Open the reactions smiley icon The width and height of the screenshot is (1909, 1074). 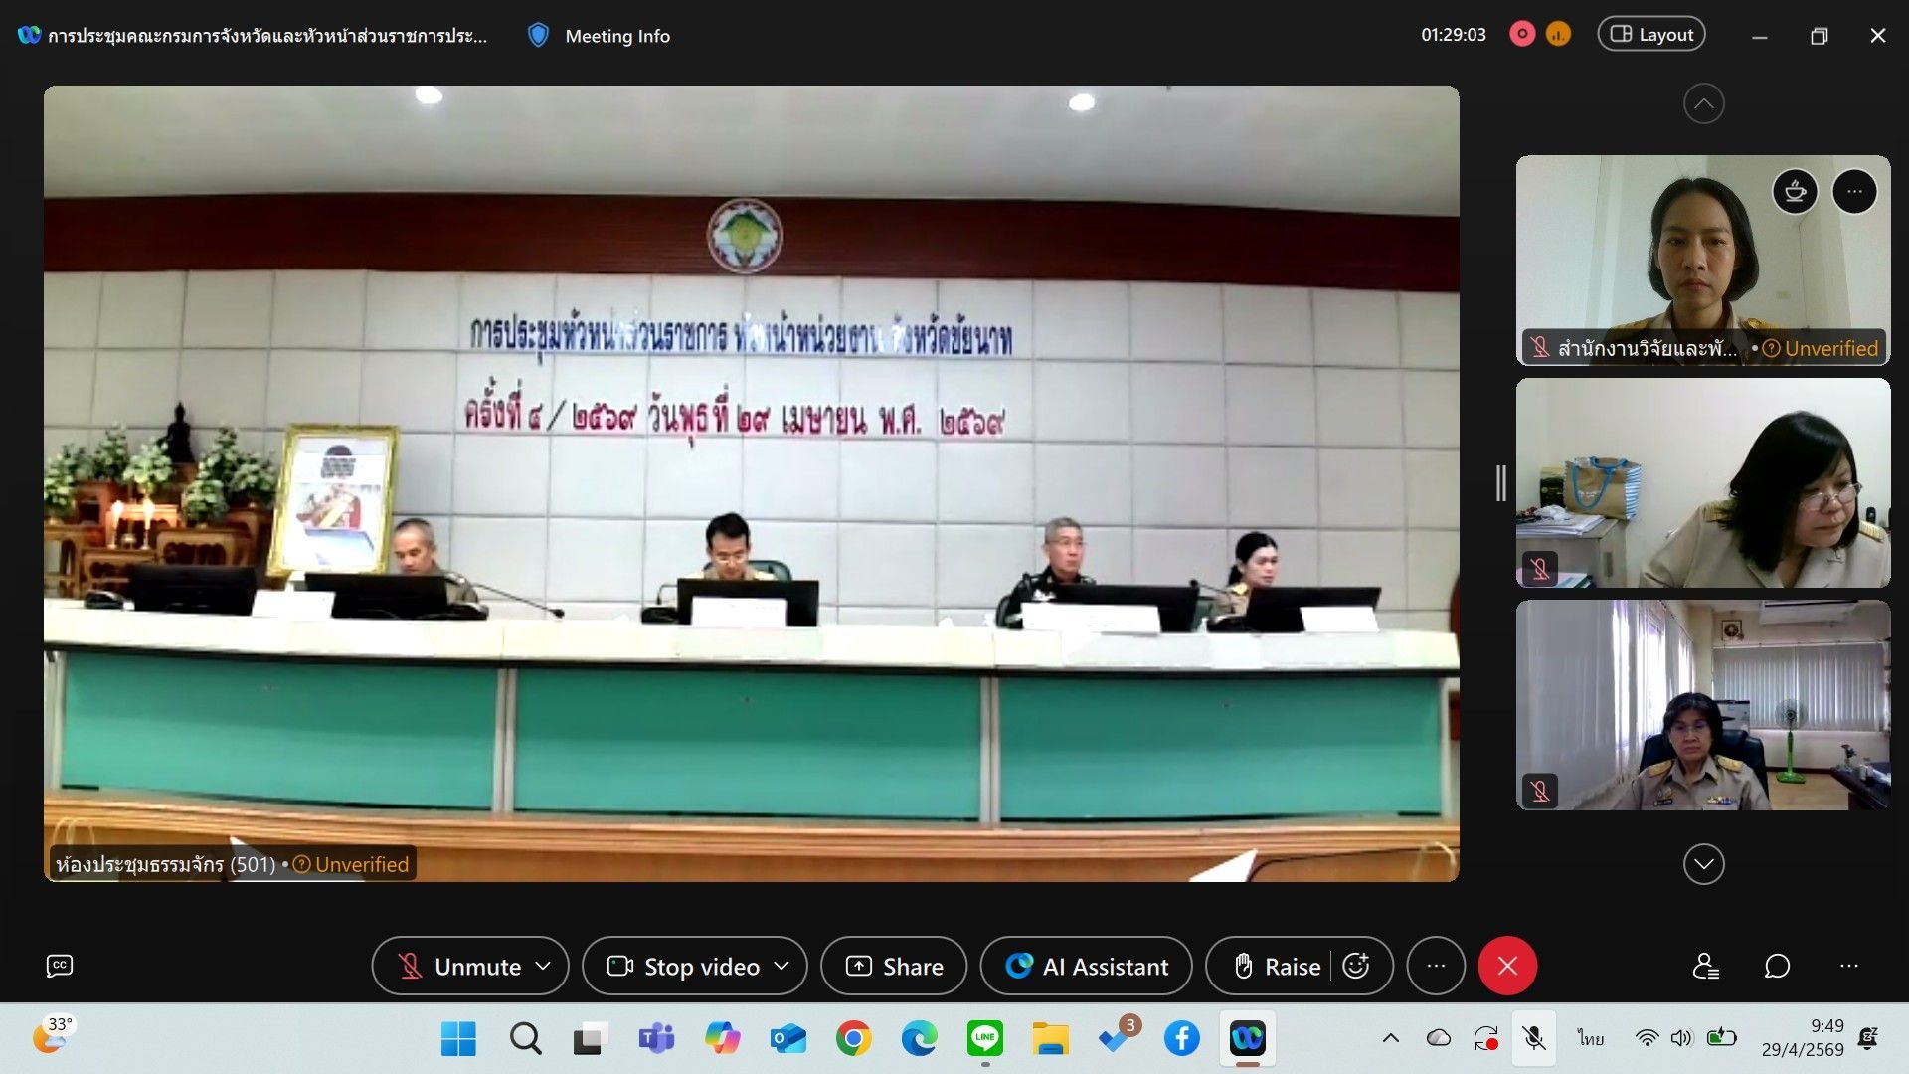pos(1356,966)
